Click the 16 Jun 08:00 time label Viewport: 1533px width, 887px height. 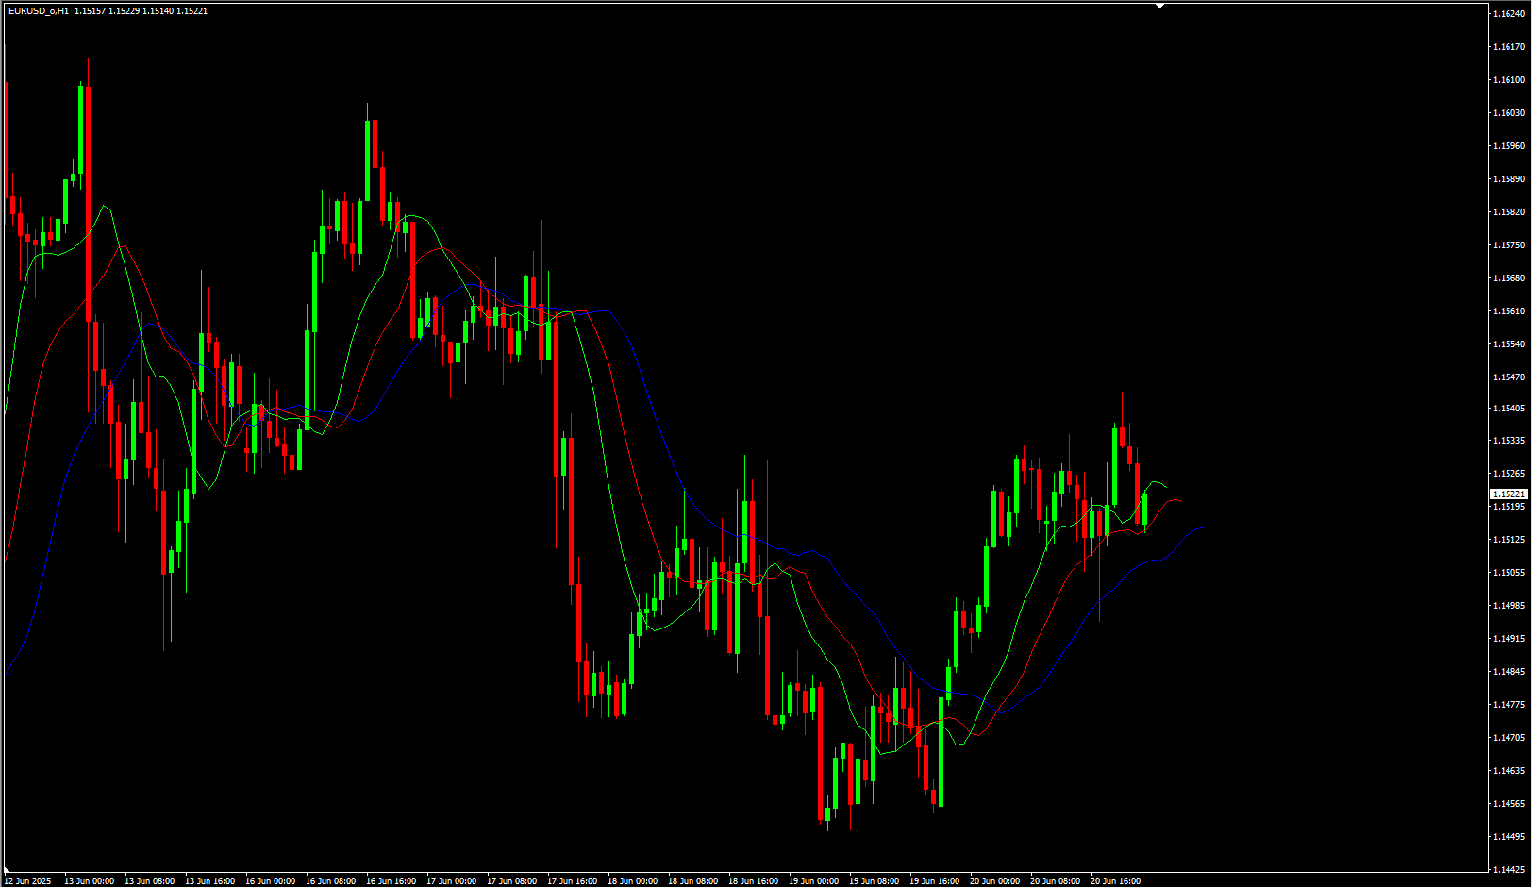[330, 881]
